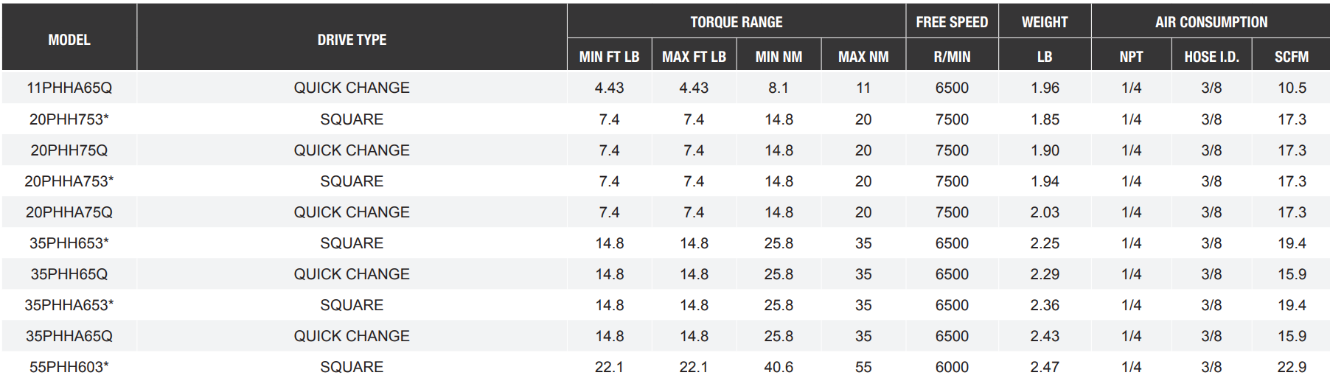Select model 35PHH653* row label
This screenshot has height=381, width=1330.
69,243
